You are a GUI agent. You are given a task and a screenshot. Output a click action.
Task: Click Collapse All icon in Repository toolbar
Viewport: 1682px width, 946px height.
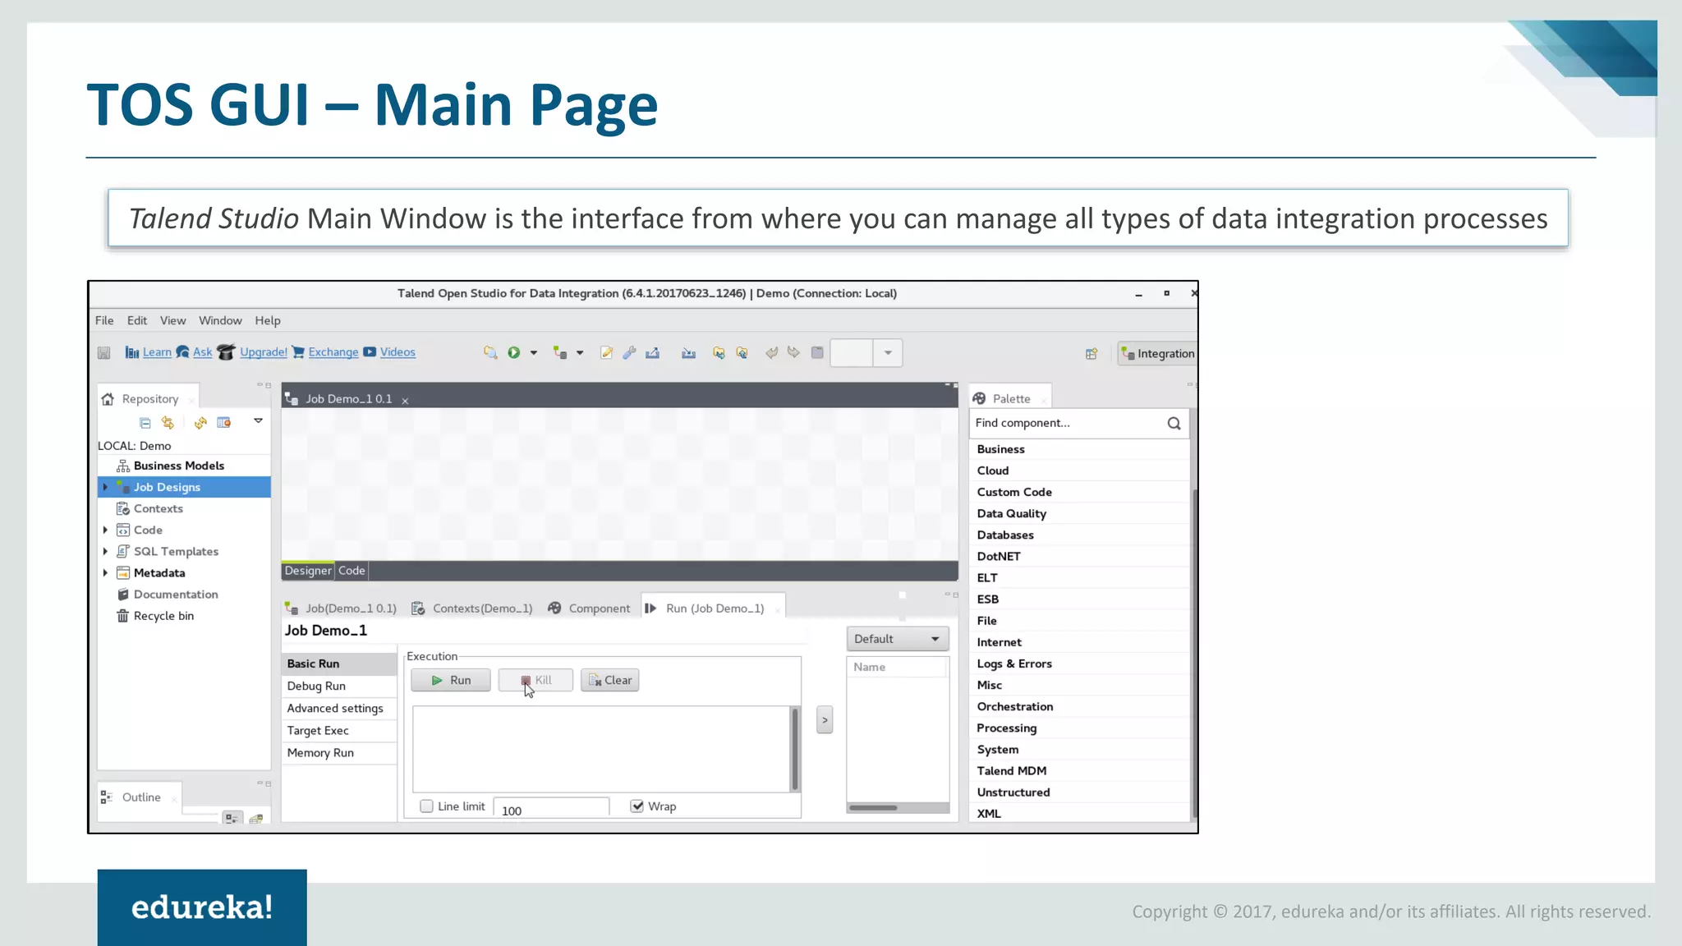[x=145, y=423]
